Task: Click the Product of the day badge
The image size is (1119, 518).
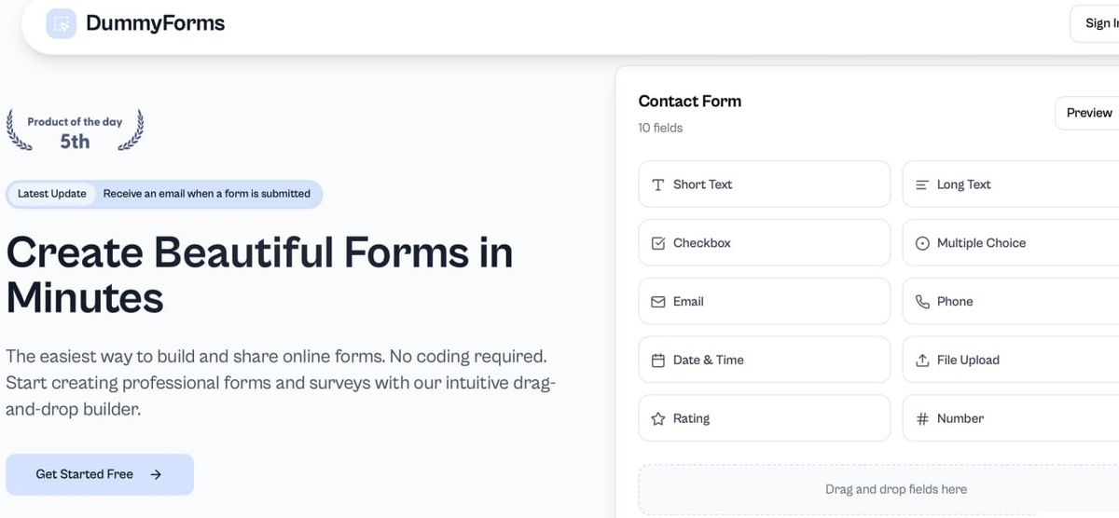Action: 75,130
